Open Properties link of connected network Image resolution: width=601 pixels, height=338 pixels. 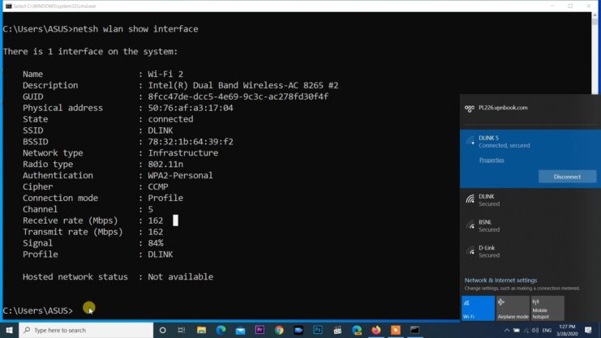click(x=492, y=160)
